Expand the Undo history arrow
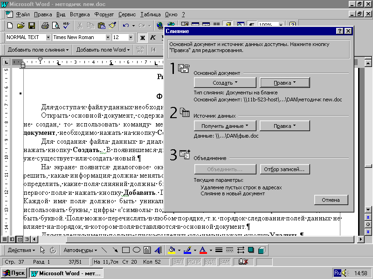The width and height of the screenshot is (373, 279). [x=133, y=25]
